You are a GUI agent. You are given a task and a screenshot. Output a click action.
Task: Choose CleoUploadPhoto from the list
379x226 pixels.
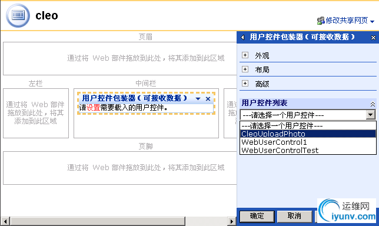click(x=308, y=134)
